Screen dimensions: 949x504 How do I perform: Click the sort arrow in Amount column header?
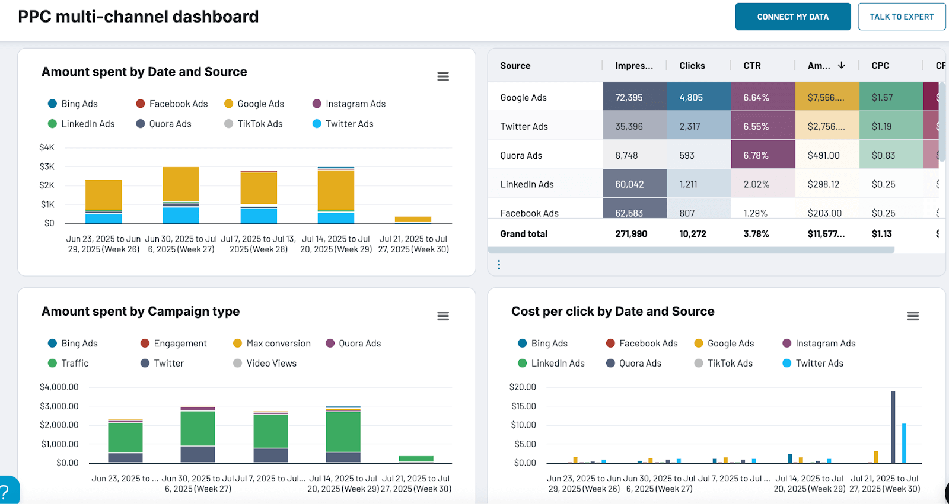coord(841,65)
